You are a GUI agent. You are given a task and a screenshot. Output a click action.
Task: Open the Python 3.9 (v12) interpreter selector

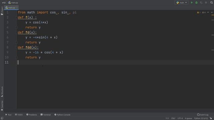[201, 118]
